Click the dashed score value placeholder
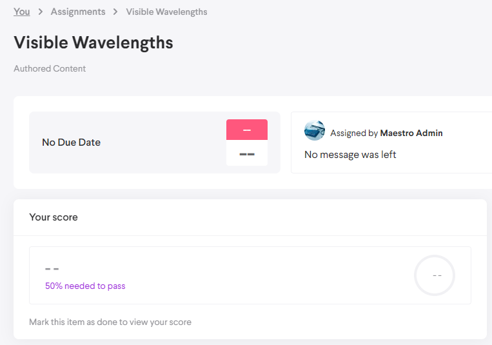Screen dimensions: 492x345 (52, 269)
